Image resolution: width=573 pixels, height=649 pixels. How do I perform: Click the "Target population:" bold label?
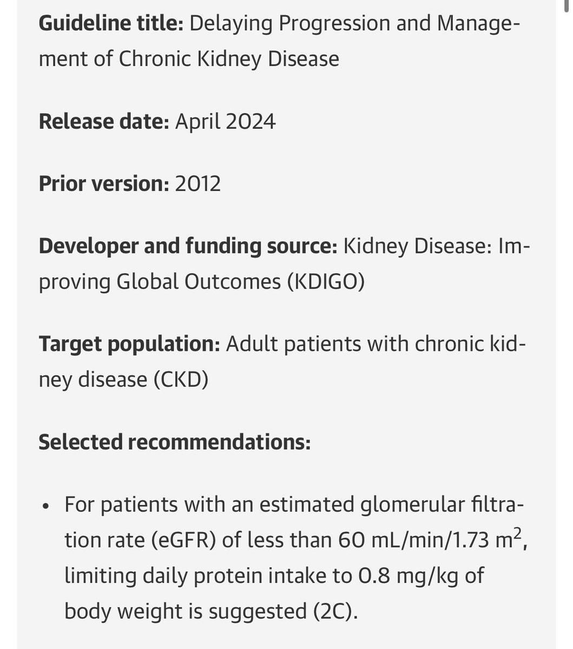tap(129, 344)
